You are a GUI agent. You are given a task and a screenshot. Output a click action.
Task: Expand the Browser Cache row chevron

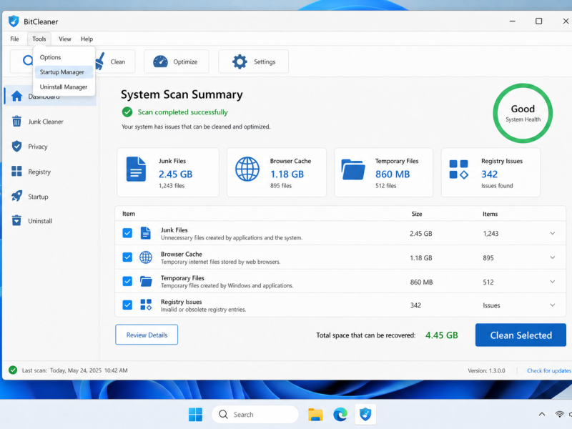(x=552, y=257)
